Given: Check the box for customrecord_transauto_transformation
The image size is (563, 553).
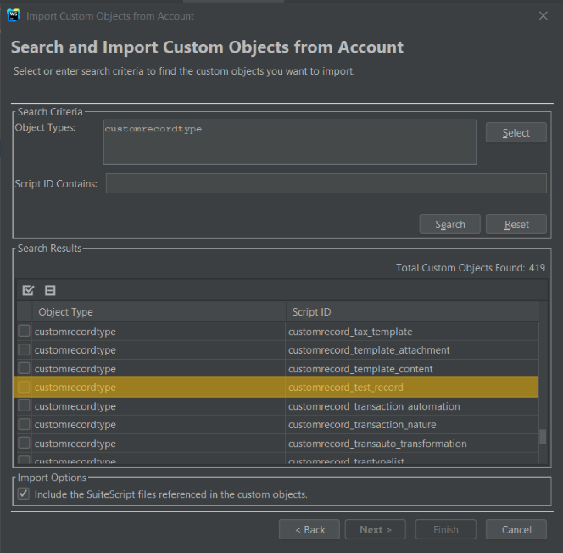Looking at the screenshot, I should point(24,443).
